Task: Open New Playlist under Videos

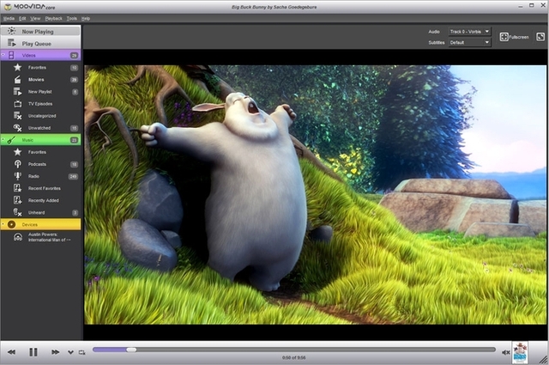Action: [40, 92]
